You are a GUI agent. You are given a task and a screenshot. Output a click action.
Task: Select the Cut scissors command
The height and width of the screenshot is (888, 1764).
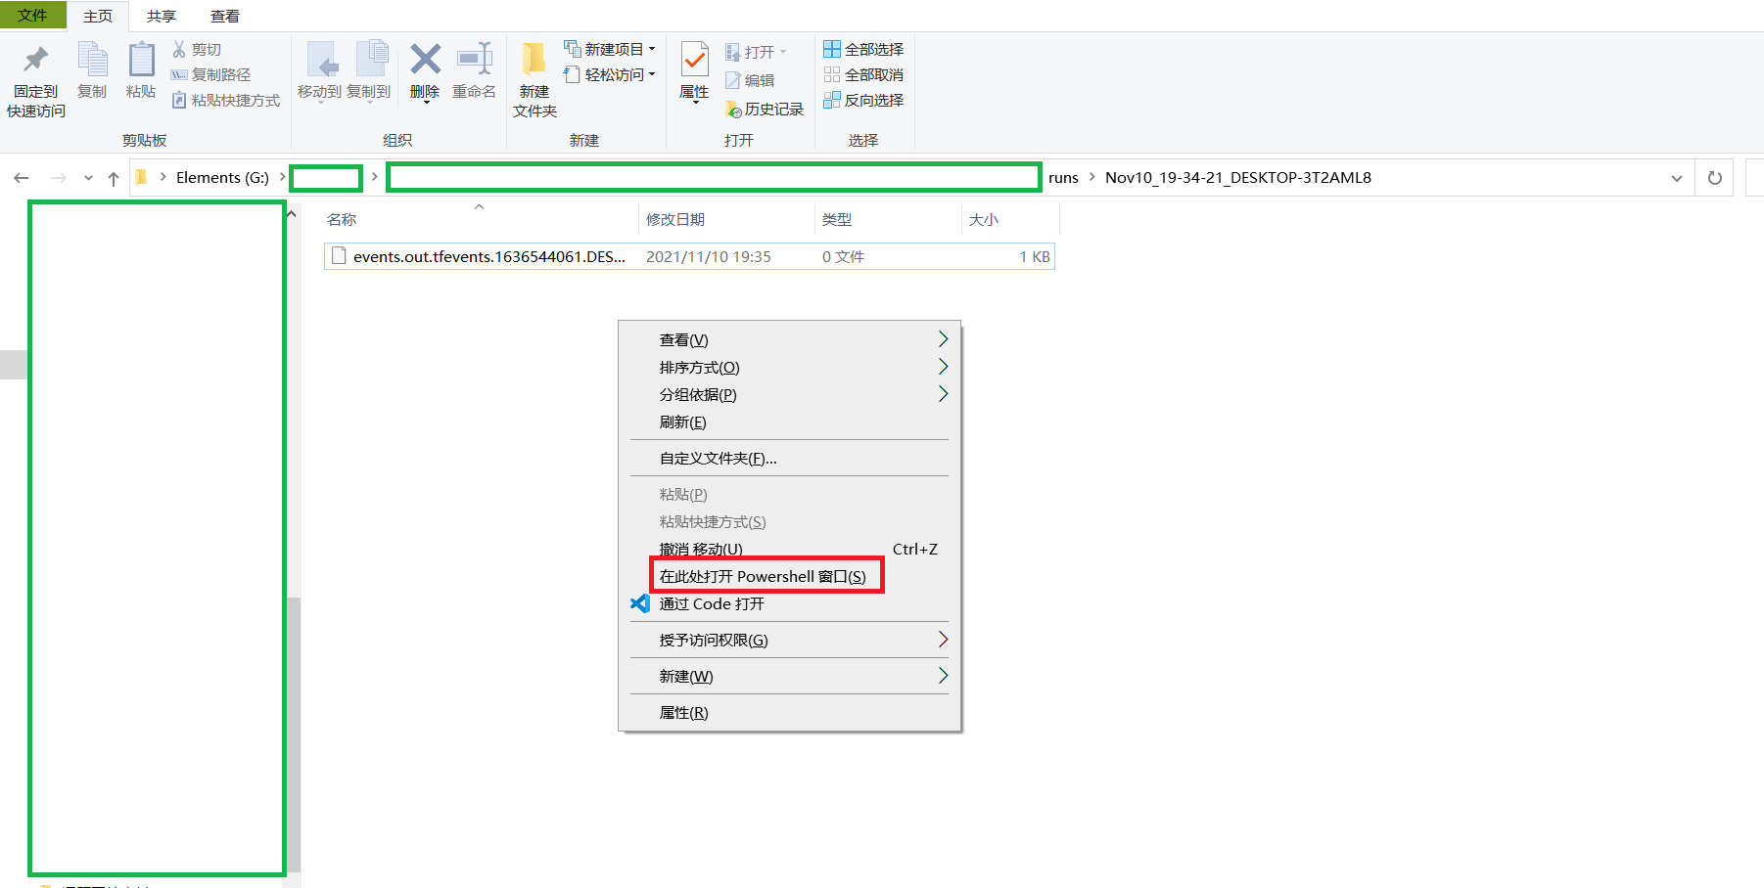tap(197, 49)
